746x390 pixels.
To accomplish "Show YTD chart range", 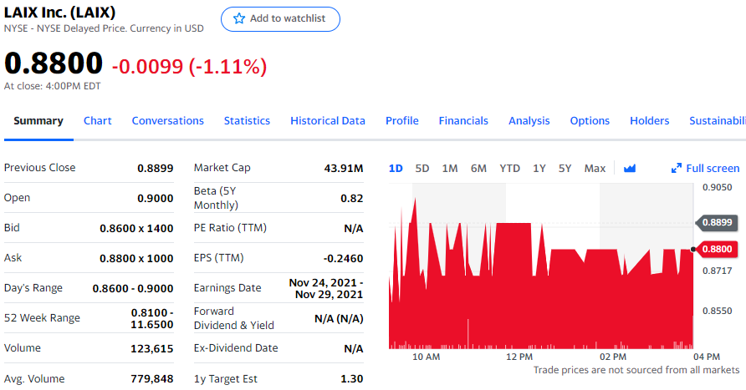I will tap(509, 168).
